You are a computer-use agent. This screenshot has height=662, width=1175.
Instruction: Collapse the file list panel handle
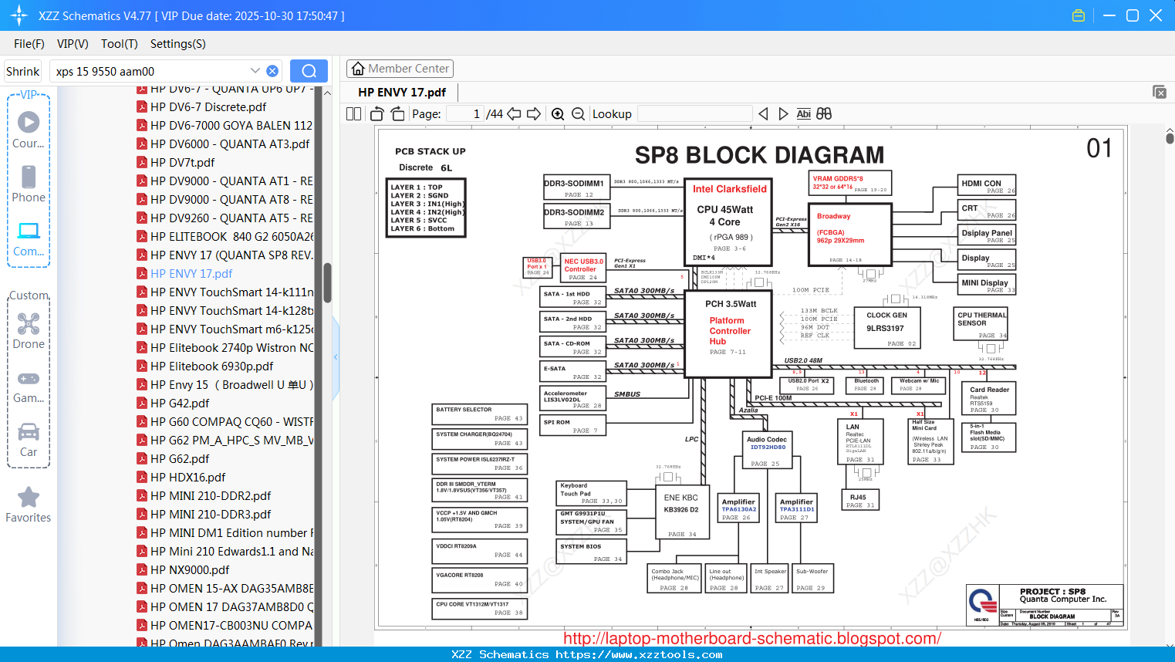[x=336, y=356]
